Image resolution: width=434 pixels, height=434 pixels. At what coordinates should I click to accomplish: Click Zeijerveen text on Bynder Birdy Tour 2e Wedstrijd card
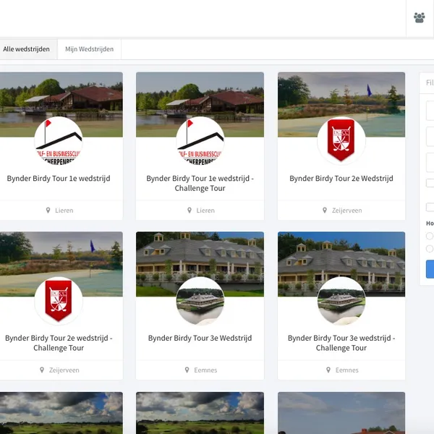(x=346, y=210)
